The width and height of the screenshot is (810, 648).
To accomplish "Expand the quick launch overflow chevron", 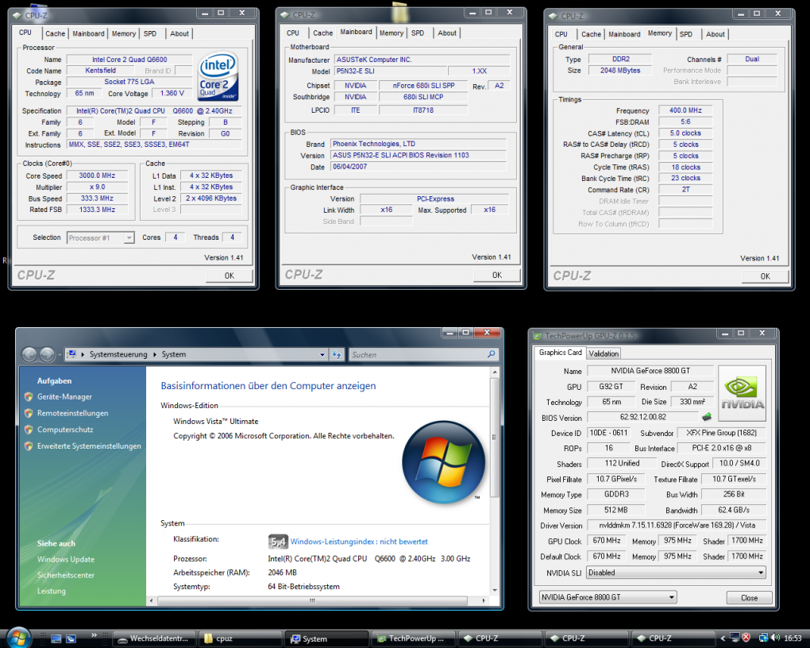I will (x=94, y=635).
